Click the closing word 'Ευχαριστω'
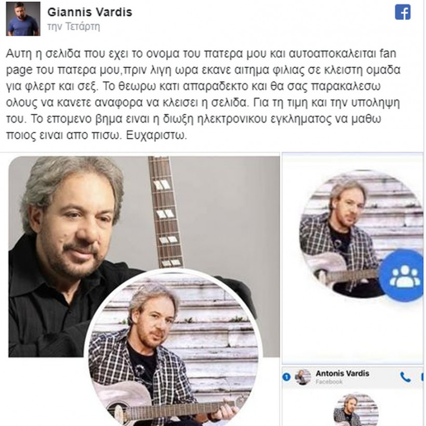The height and width of the screenshot is (426, 426). tap(156, 135)
